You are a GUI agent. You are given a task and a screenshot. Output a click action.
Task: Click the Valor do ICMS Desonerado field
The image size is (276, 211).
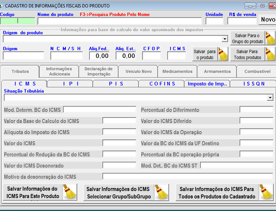click(x=119, y=165)
